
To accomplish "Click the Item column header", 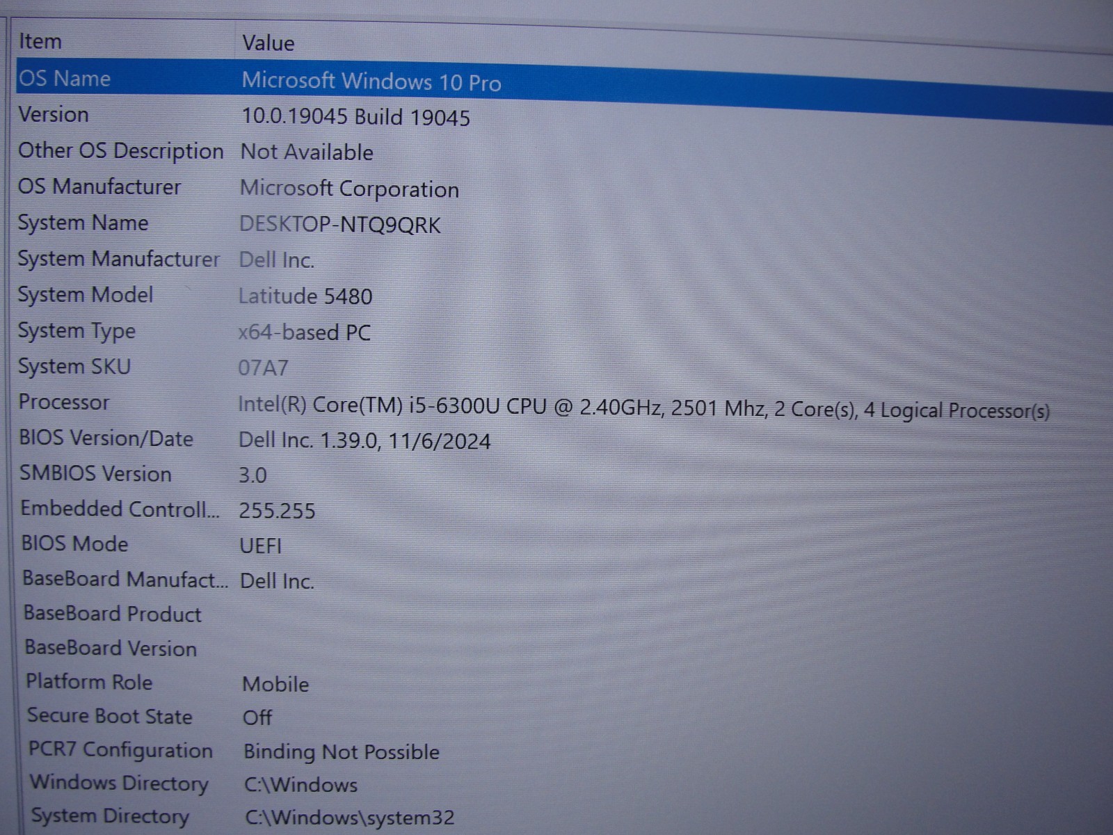I will tap(40, 42).
